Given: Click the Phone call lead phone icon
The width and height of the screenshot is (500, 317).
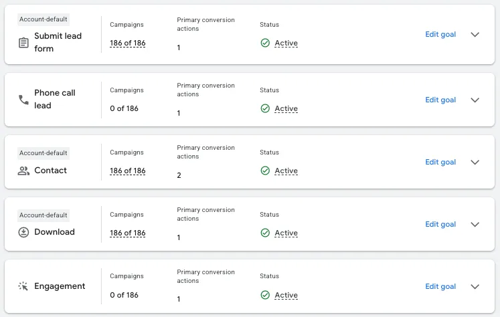Looking at the screenshot, I should (23, 100).
